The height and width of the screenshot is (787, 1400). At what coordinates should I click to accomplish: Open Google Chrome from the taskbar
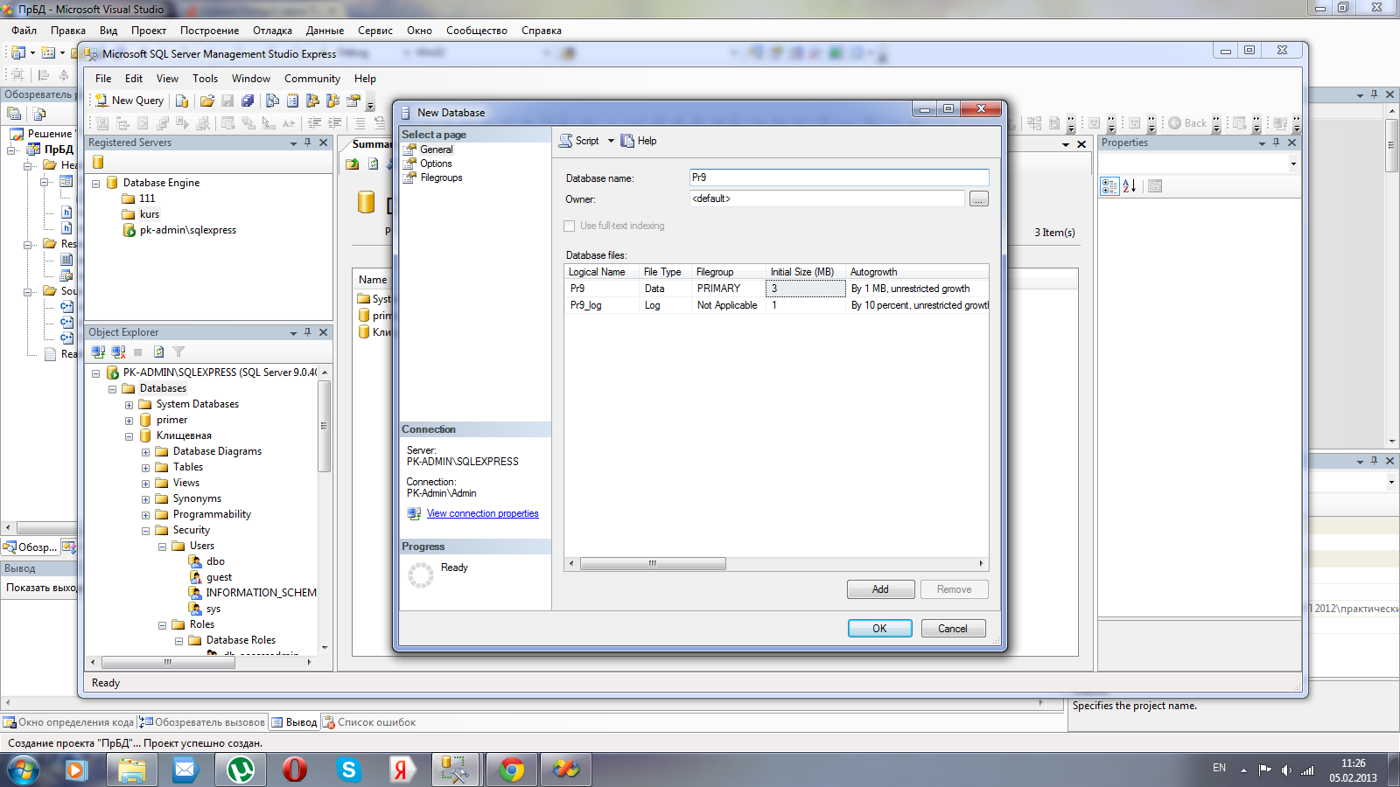click(x=512, y=770)
